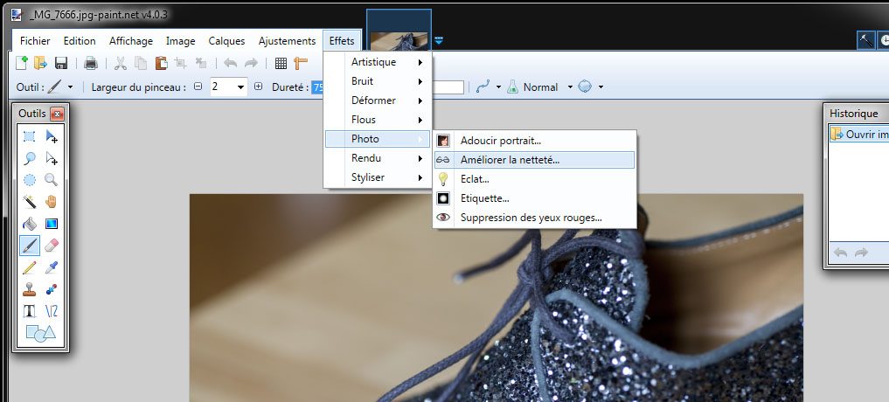Open the Normal blend mode dropdown
The height and width of the screenshot is (402, 889).
coord(570,87)
